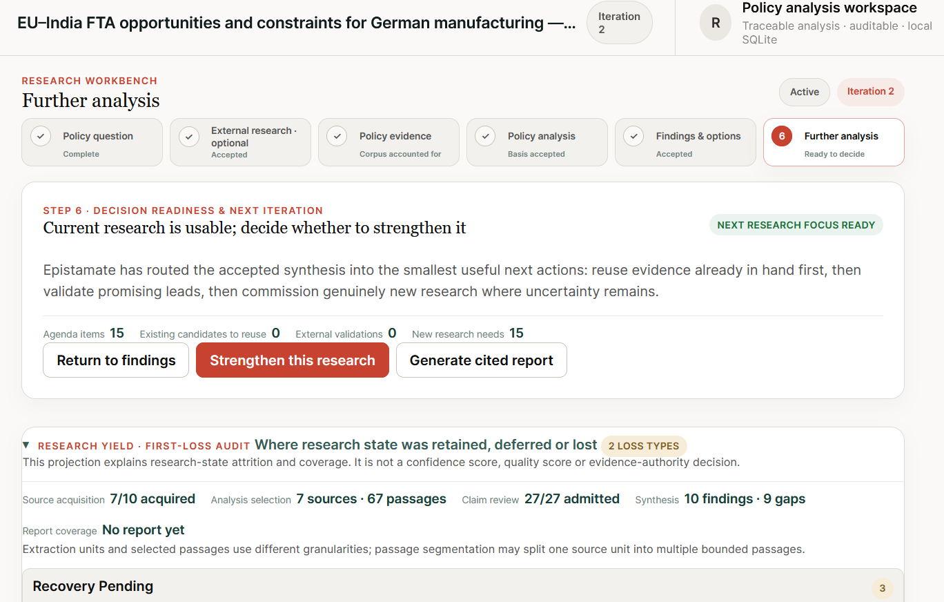This screenshot has height=602, width=944.
Task: Click the checkmark icon on External research step
Action: click(x=189, y=137)
